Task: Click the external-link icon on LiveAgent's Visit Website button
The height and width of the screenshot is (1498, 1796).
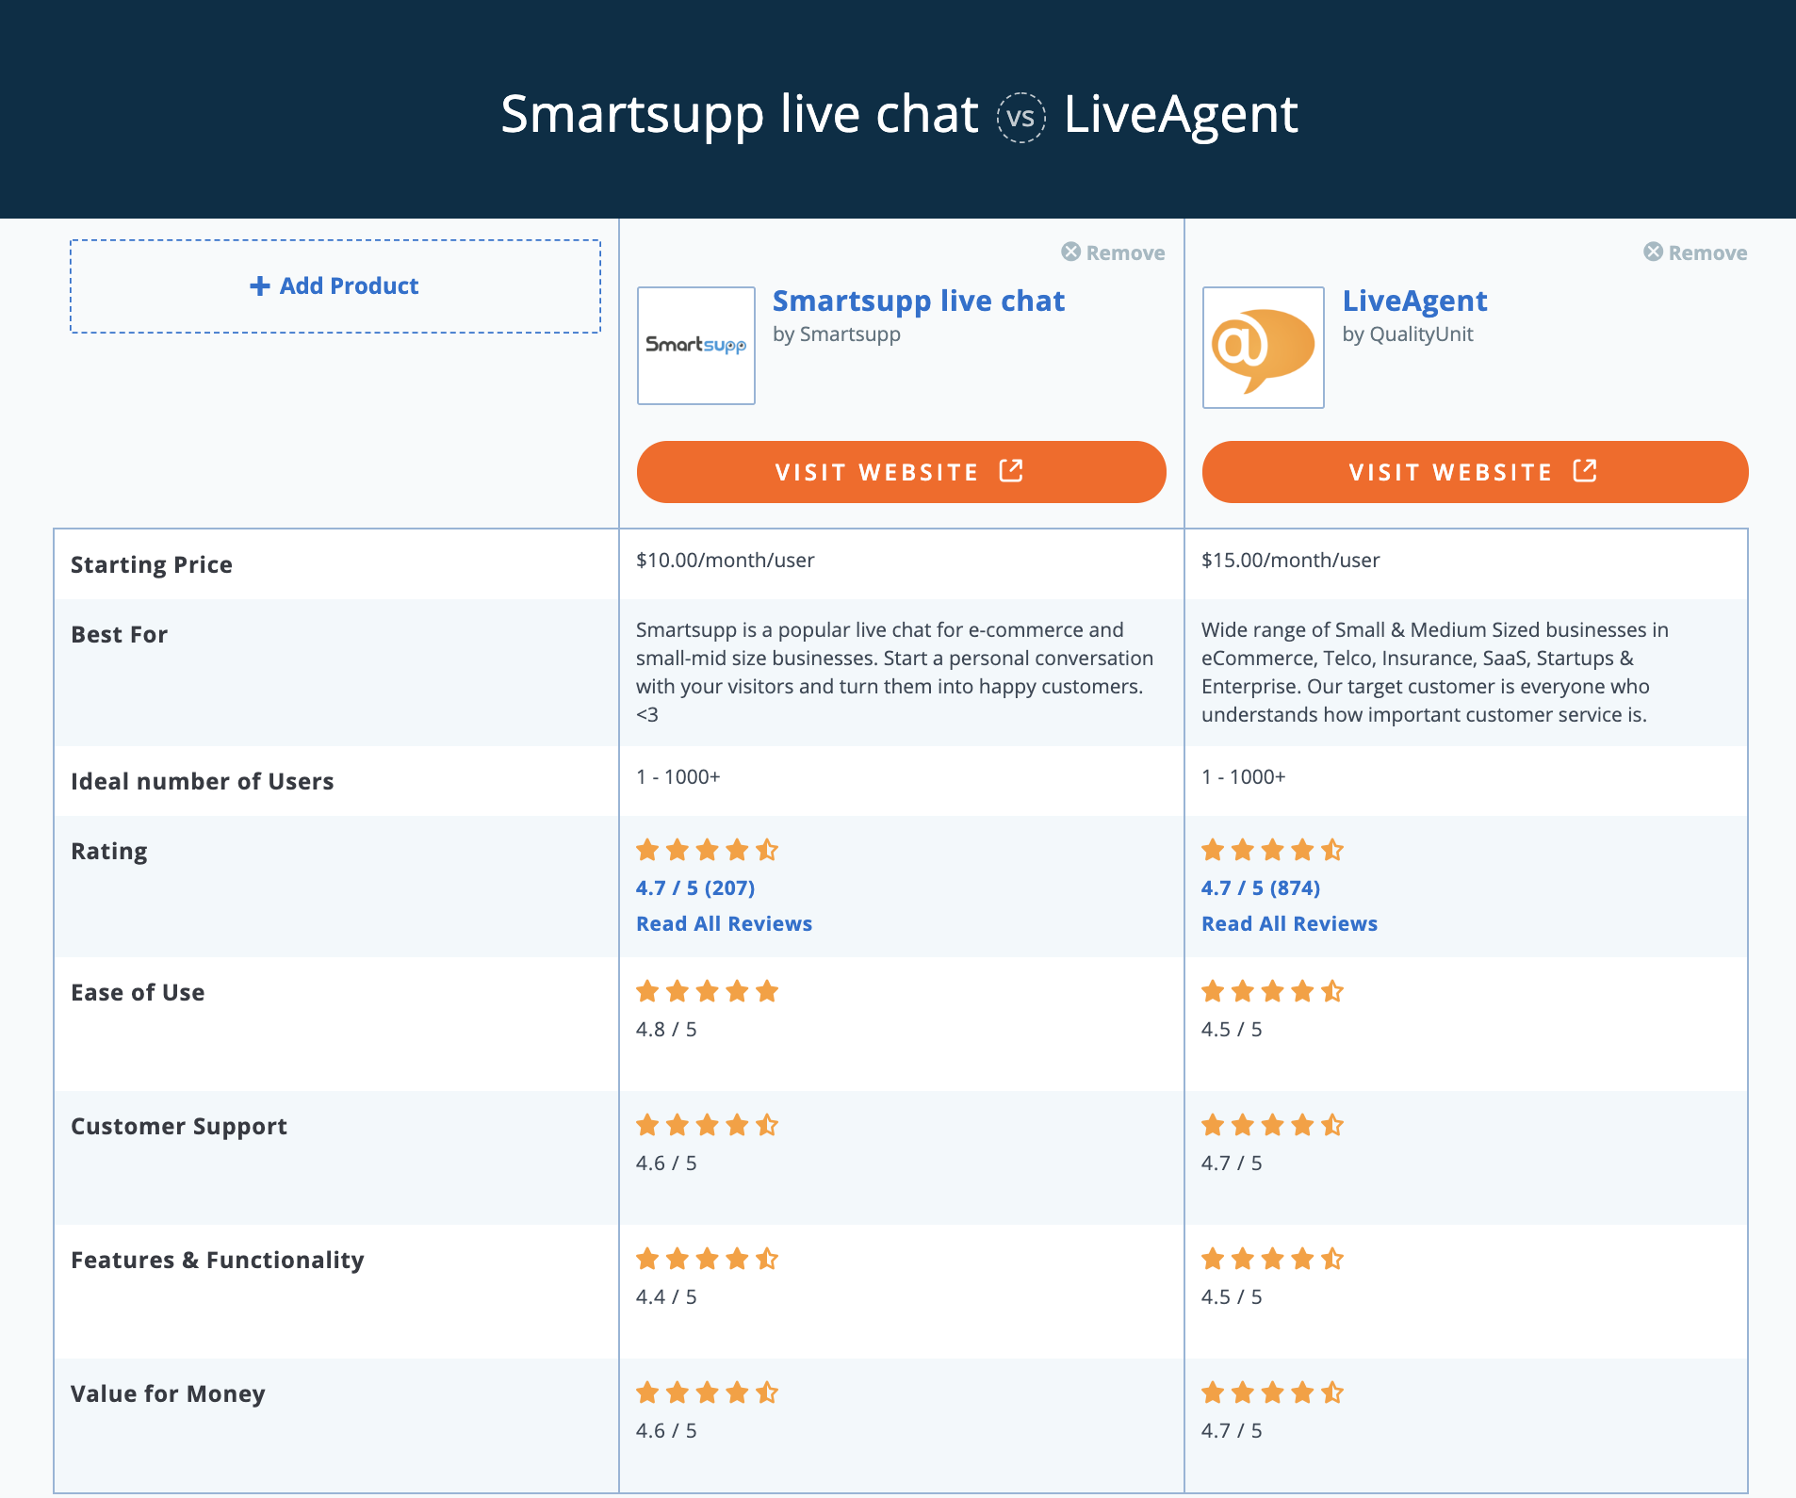Action: pyautogui.click(x=1585, y=471)
